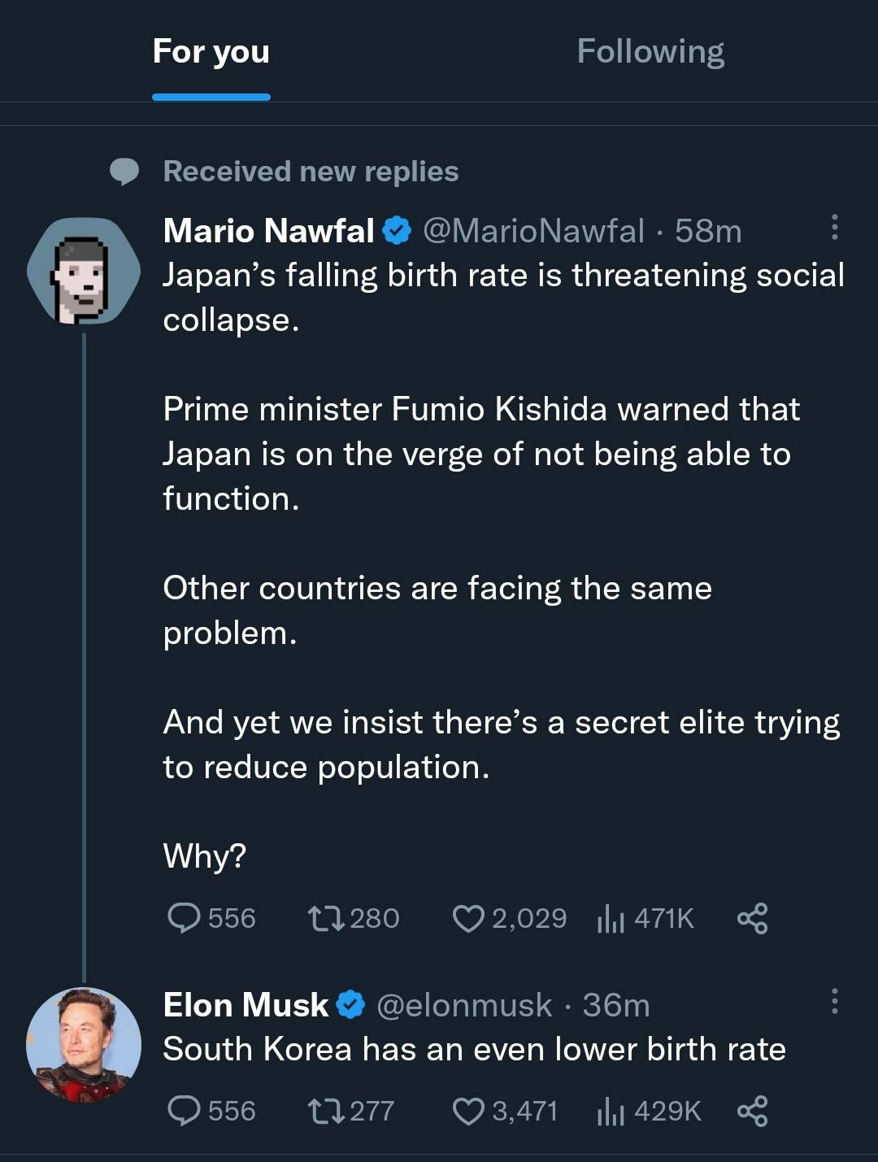The width and height of the screenshot is (878, 1162).
Task: Open more options menu on Elon Musk's tweet
Action: pos(834,1001)
